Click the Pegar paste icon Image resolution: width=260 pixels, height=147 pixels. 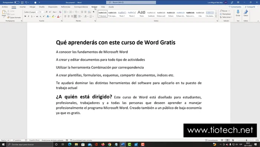click(4, 12)
